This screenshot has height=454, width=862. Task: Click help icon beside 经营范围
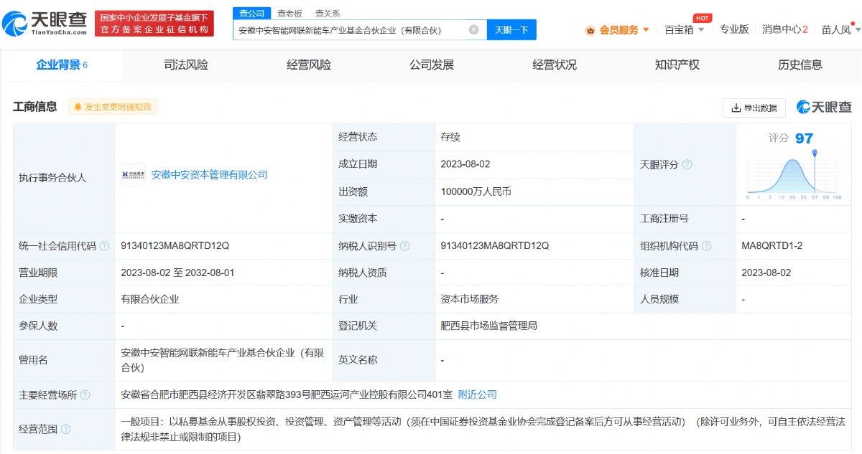pyautogui.click(x=66, y=429)
